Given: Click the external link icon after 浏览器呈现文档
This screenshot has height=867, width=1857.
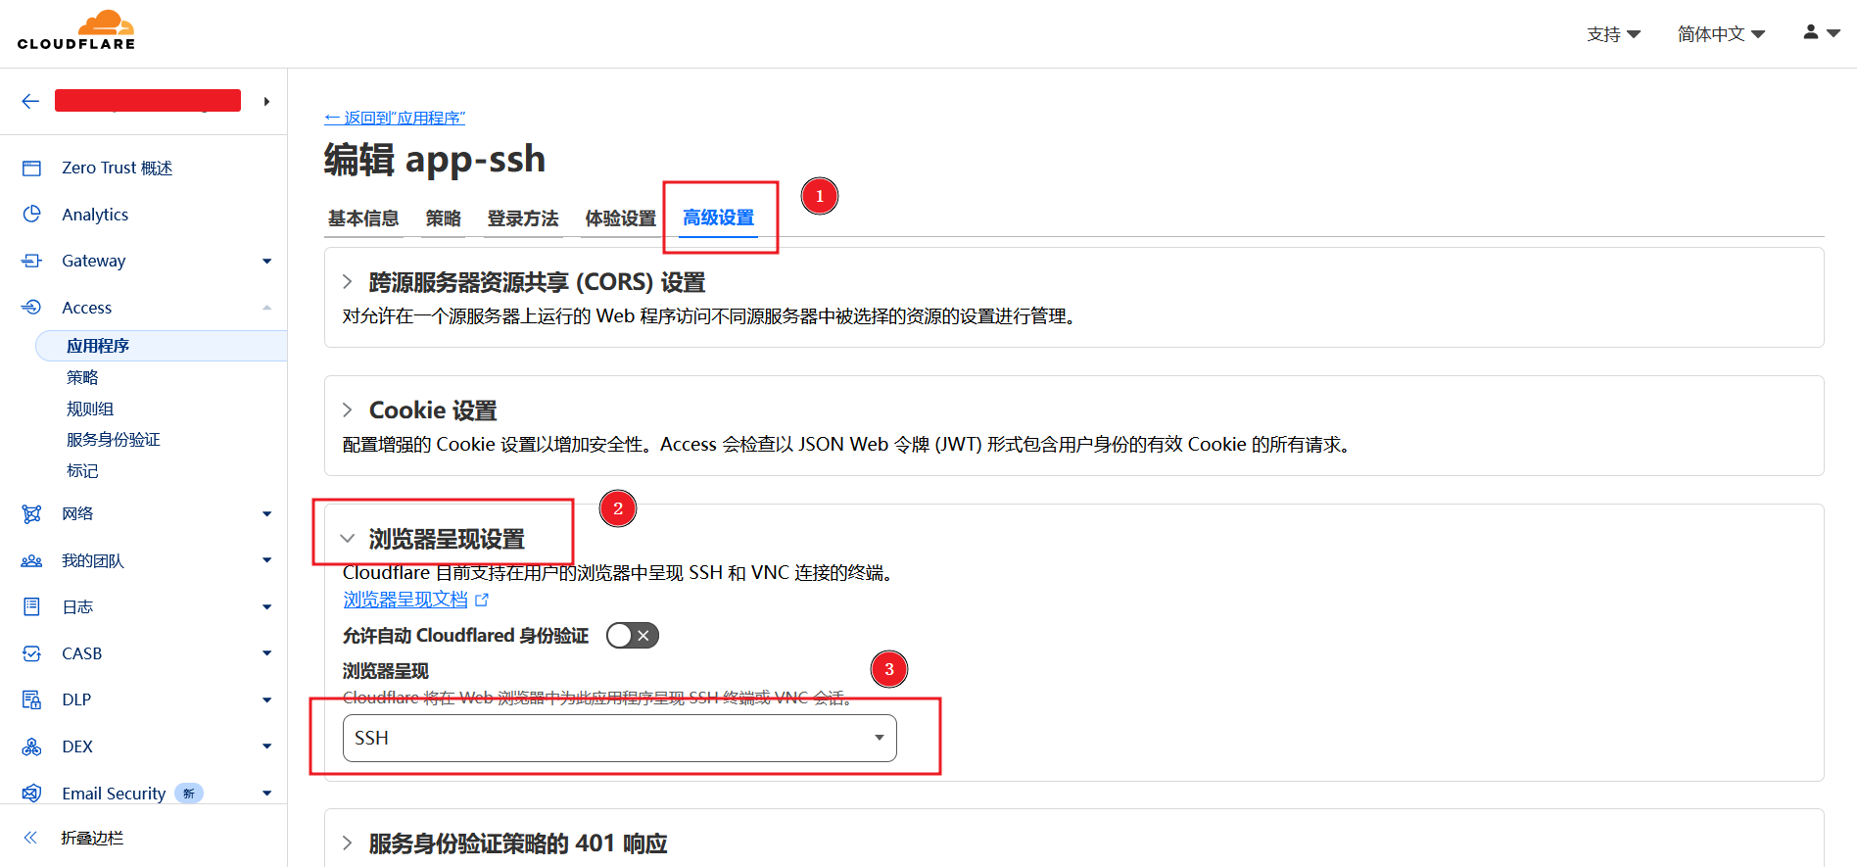Looking at the screenshot, I should click(481, 600).
